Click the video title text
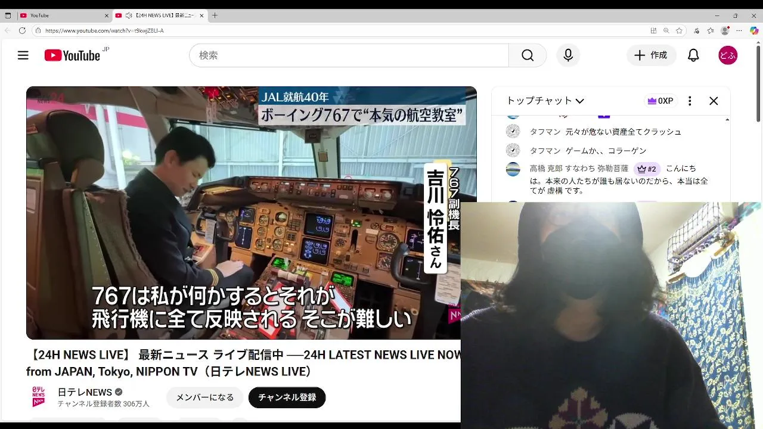The image size is (763, 429). click(243, 363)
